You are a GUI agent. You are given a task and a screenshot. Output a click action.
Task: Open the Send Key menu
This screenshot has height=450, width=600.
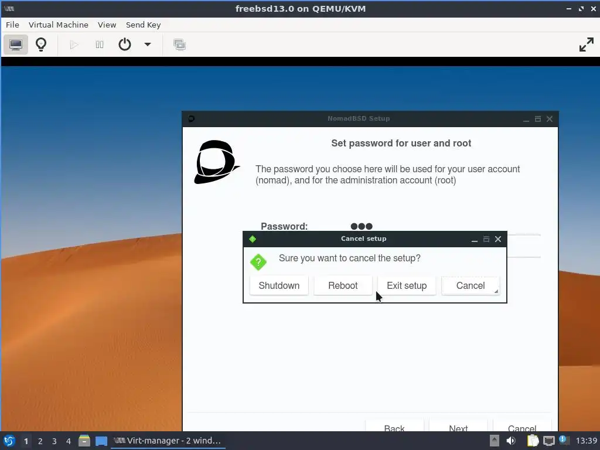[143, 25]
